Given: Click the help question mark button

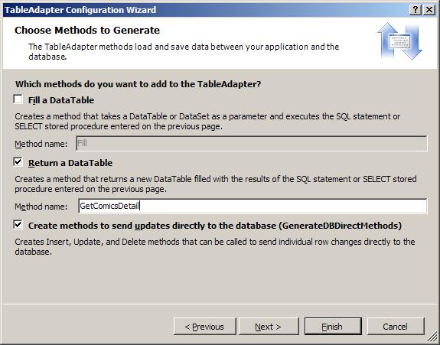Looking at the screenshot, I should (416, 10).
